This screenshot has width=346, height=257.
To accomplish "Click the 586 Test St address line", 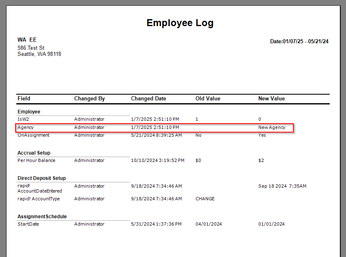I will [31, 48].
